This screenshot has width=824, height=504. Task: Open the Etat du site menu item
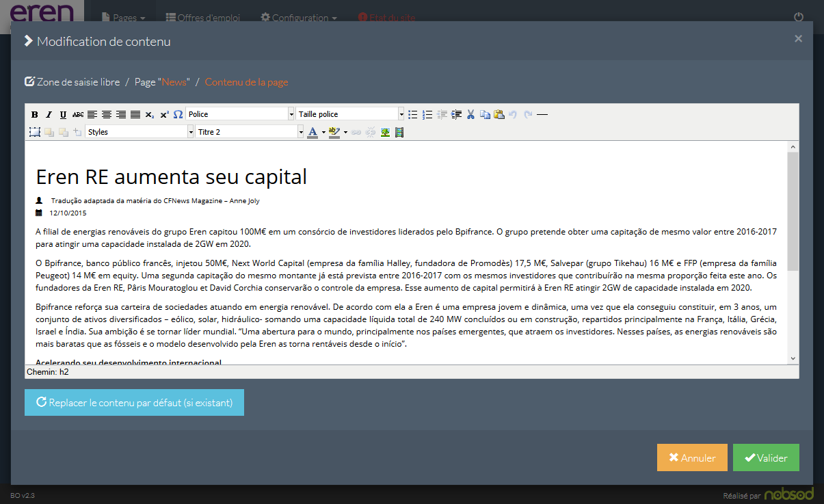[x=386, y=18]
